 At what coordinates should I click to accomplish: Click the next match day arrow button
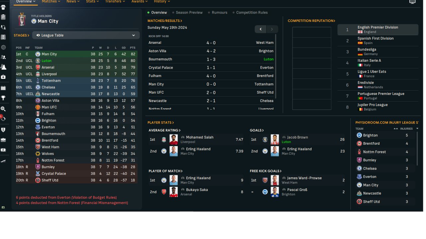(272, 29)
